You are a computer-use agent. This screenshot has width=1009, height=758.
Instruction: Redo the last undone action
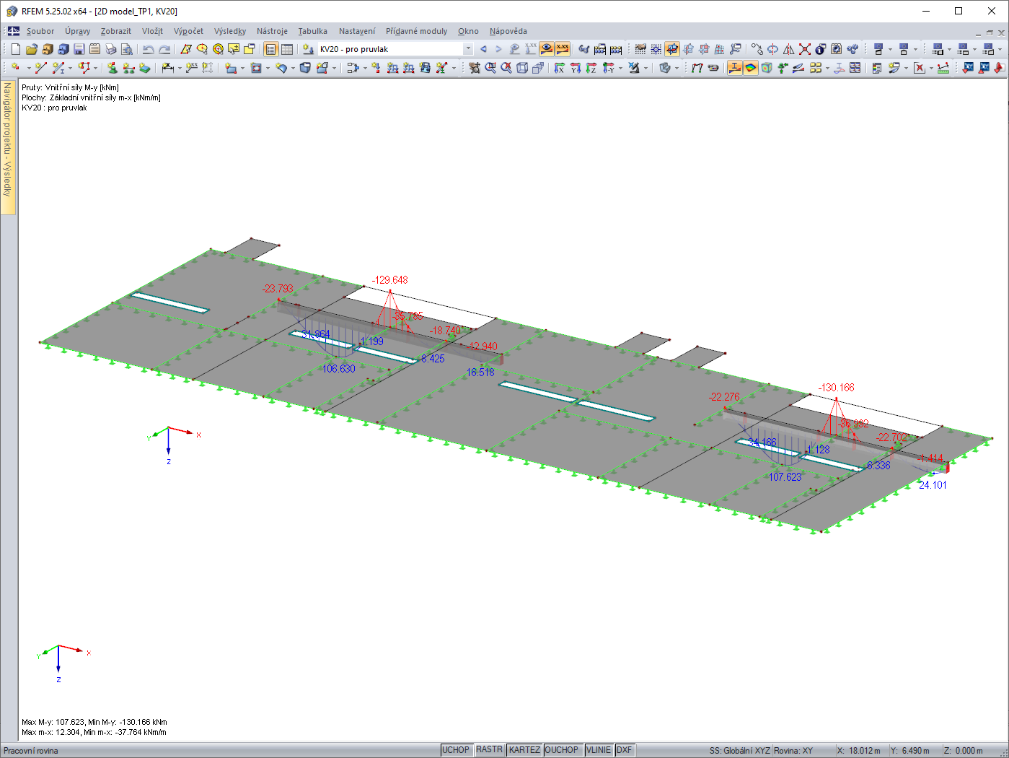pos(164,49)
